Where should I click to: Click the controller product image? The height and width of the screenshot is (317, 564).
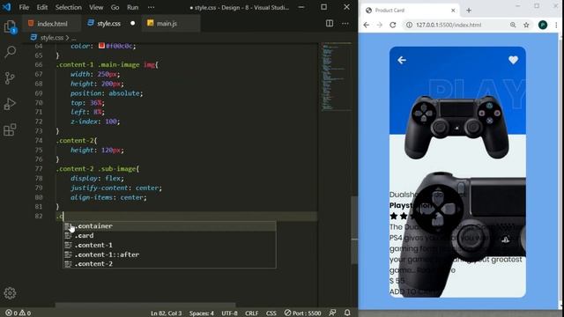point(457,127)
